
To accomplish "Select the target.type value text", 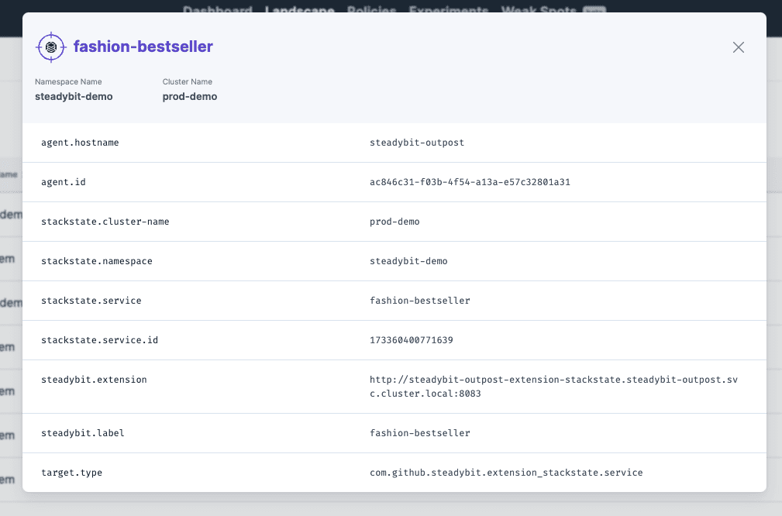I will point(505,472).
